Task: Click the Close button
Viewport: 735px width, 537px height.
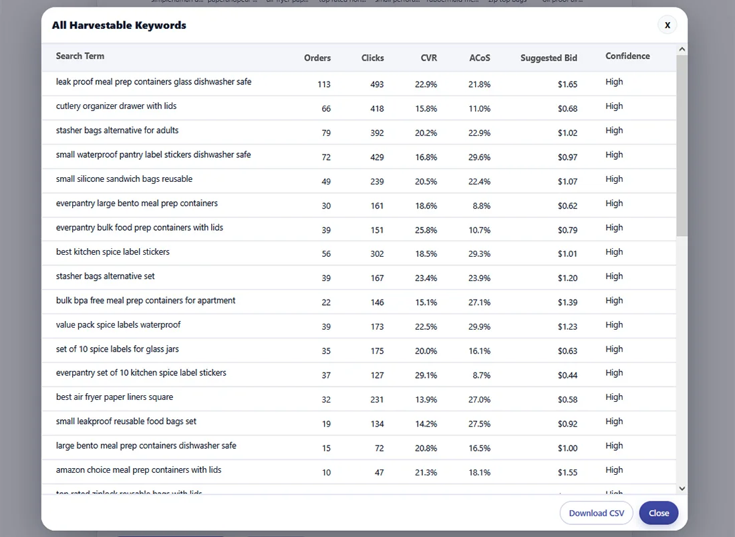Action: point(658,513)
